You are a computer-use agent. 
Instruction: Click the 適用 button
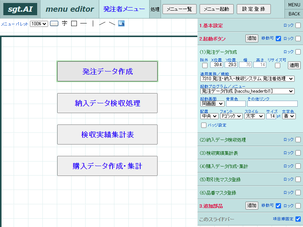coord(294,65)
